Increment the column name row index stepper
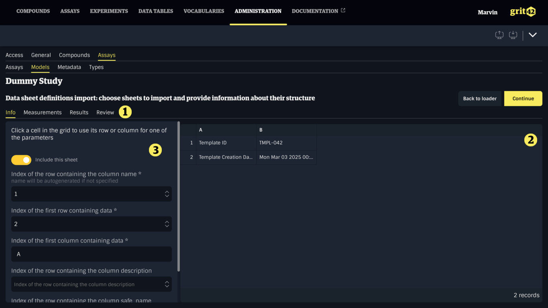The width and height of the screenshot is (548, 308). (167, 192)
